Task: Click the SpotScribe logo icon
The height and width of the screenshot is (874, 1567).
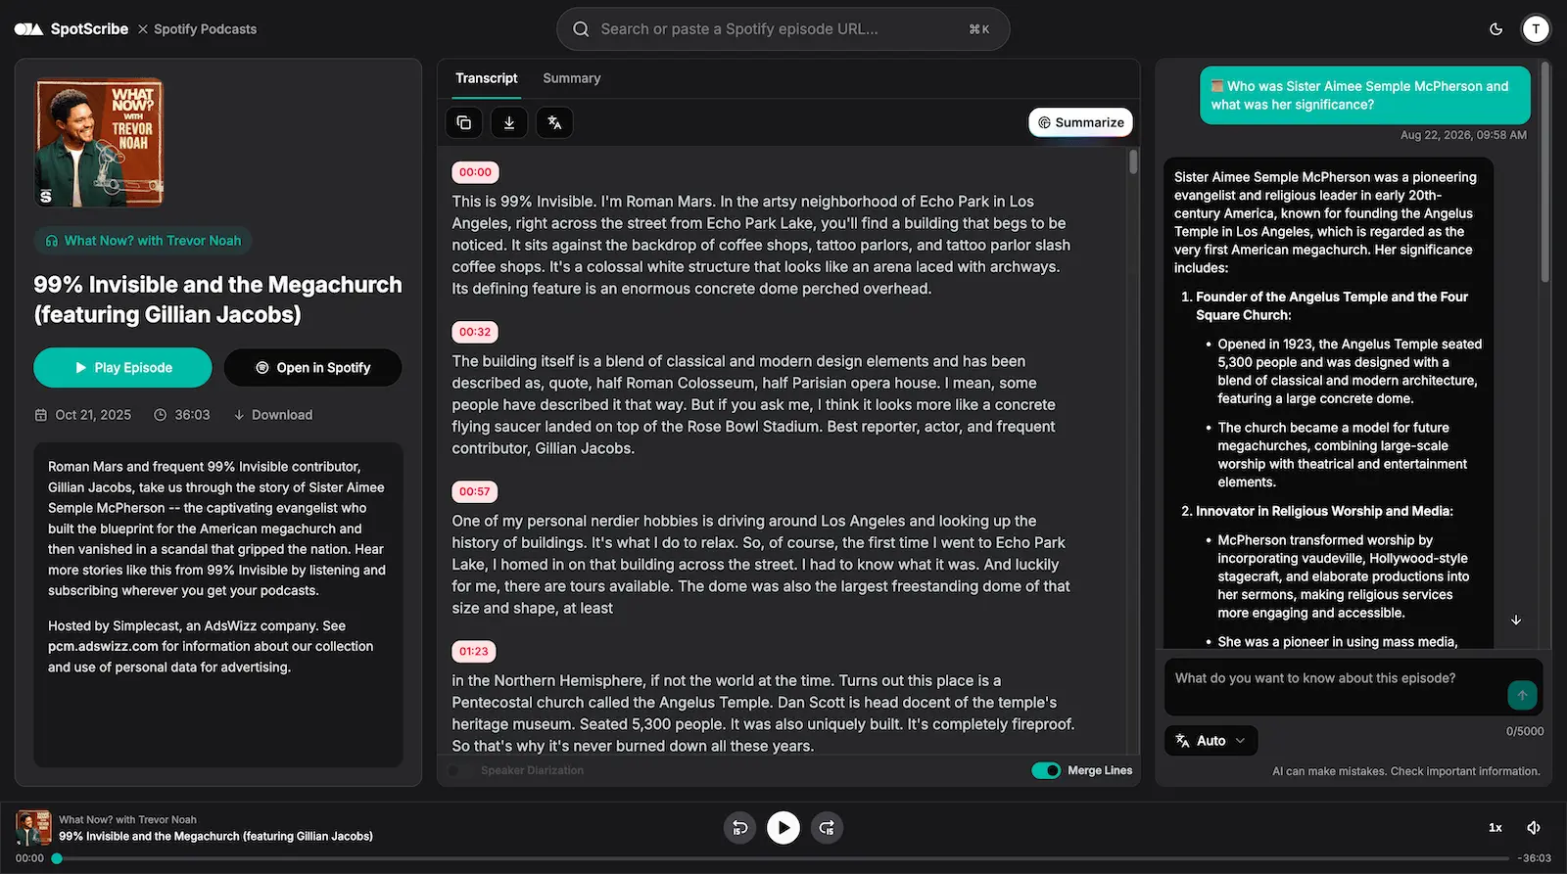Action: [x=28, y=29]
